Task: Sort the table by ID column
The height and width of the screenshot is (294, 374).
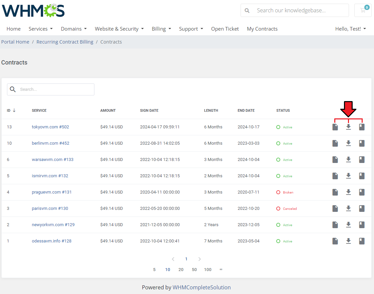Action: coord(11,110)
